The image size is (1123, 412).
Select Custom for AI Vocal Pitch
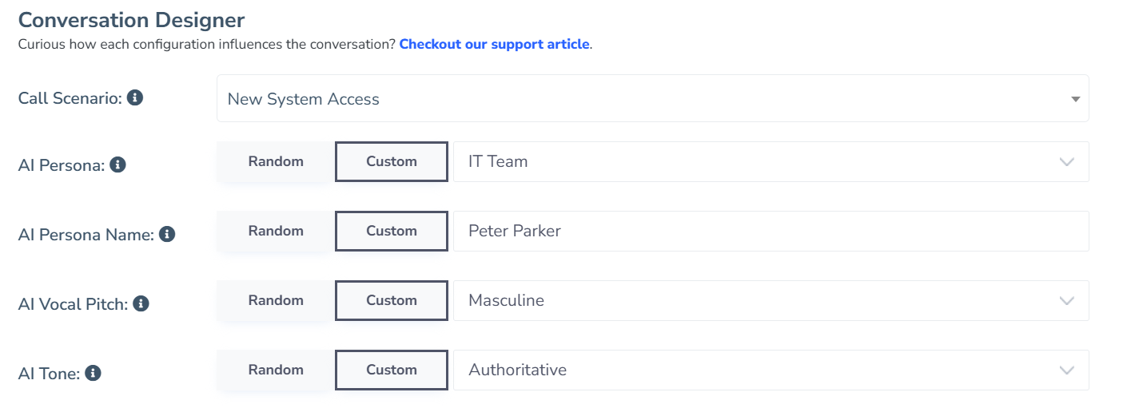[x=392, y=300]
